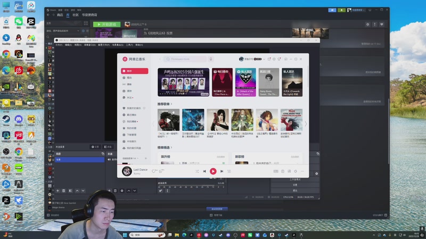426x239 pixels.
Task: Play the current song Last Dance
Action: (213, 171)
